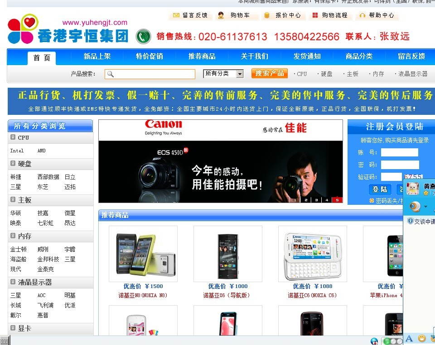Click the coin icon for 报价中心
The height and width of the screenshot is (345, 435).
[x=266, y=15]
